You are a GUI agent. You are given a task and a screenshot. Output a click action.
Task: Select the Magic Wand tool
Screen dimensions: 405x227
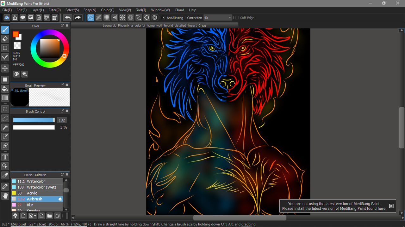5,127
